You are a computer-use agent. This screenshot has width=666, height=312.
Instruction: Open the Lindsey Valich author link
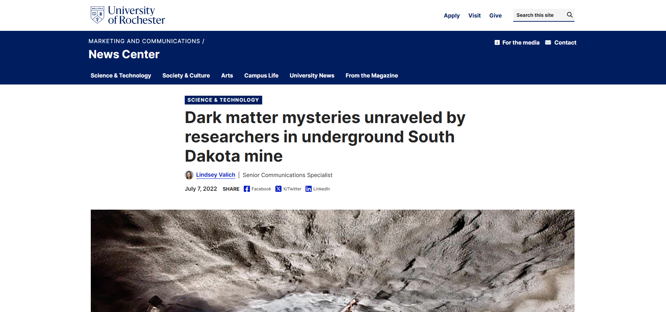[216, 175]
